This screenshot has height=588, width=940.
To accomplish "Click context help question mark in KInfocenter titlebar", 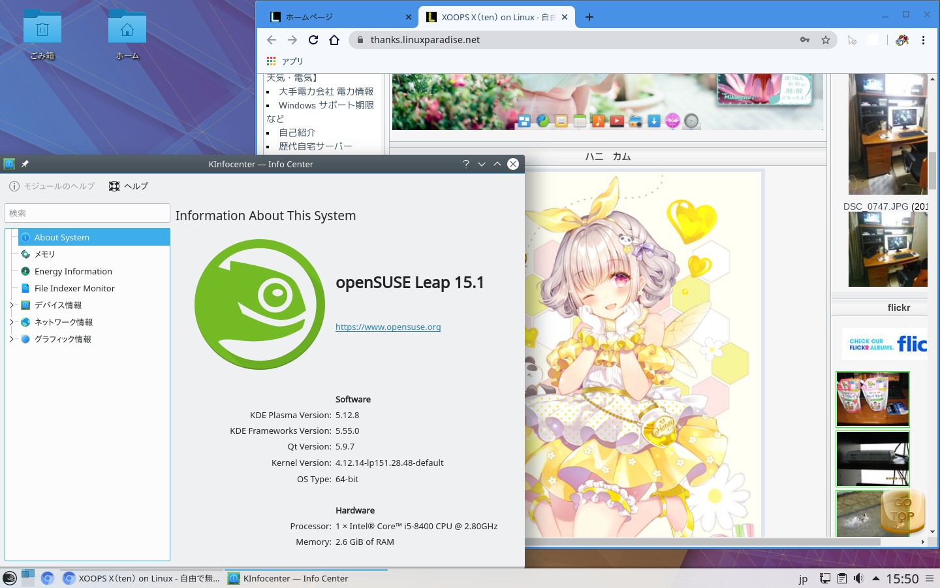I will tap(466, 164).
